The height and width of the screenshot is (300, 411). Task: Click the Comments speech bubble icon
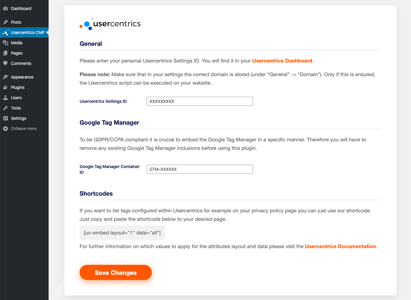point(5,63)
